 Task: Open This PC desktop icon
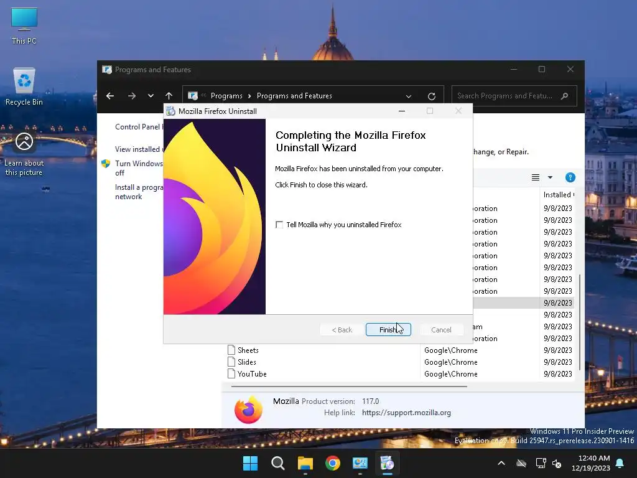[x=24, y=26]
